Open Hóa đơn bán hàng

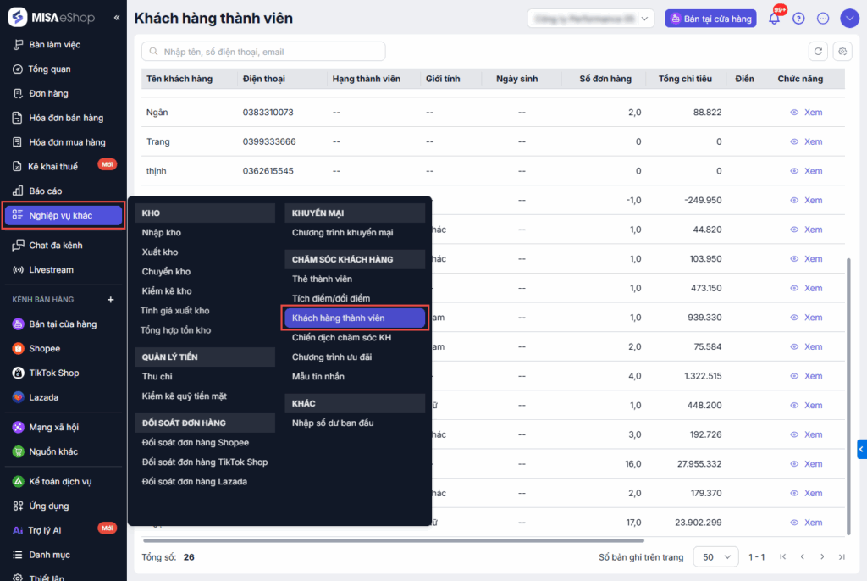coord(66,118)
